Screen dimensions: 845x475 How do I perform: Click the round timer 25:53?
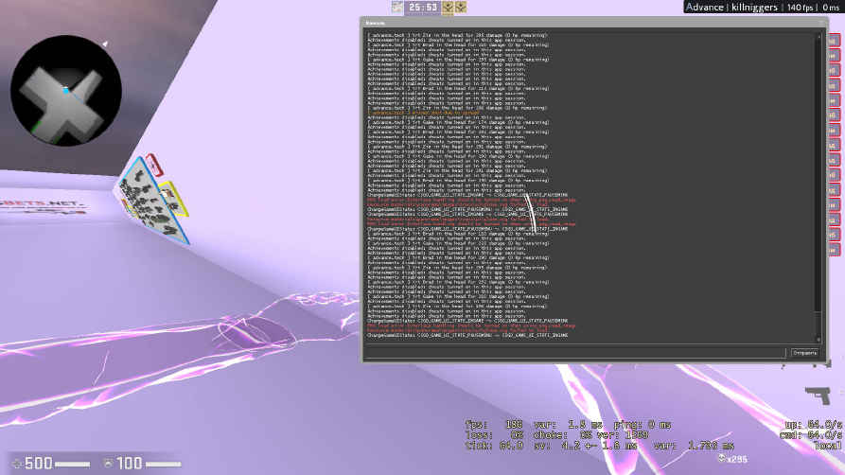[x=423, y=7]
